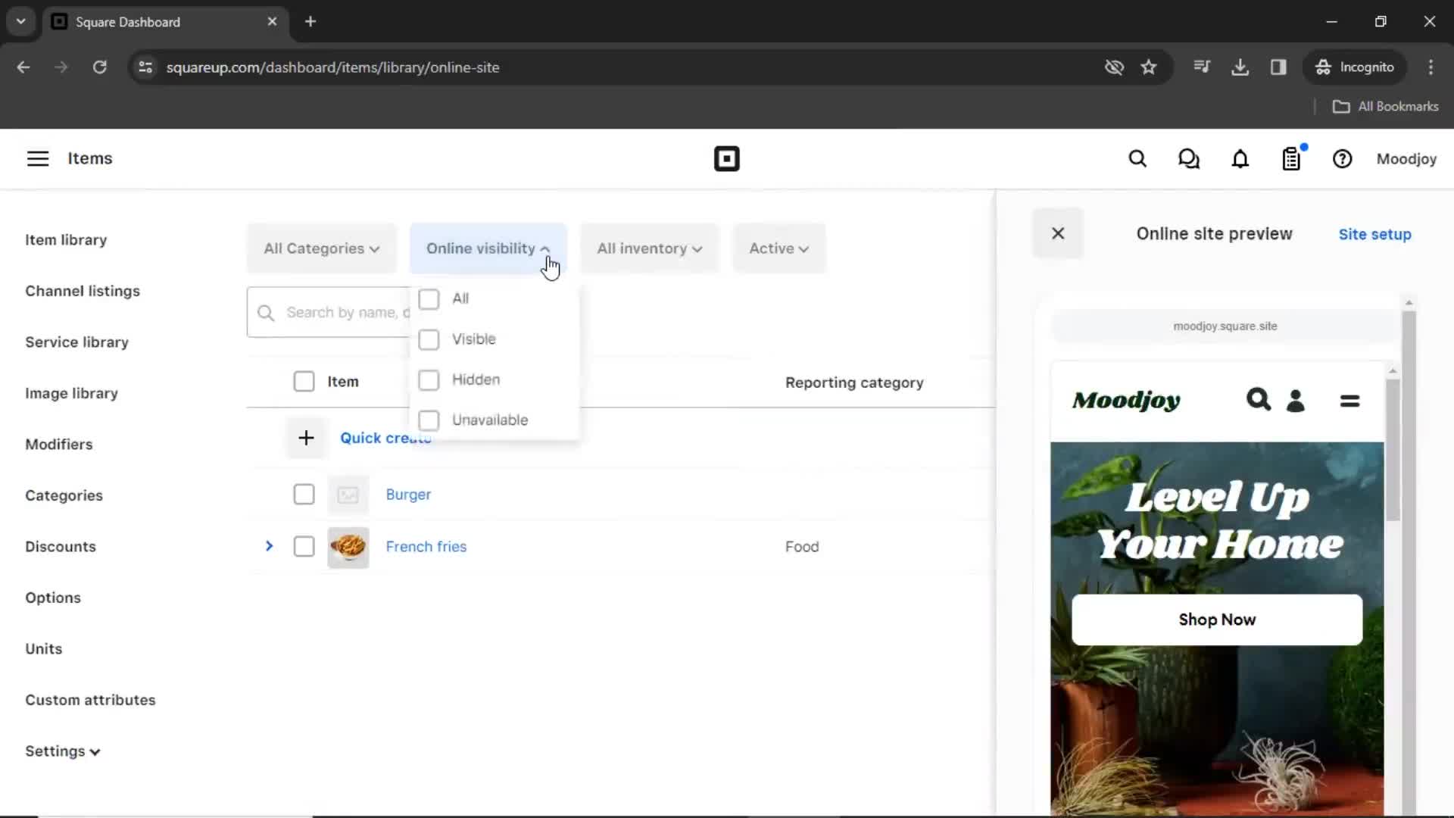Toggle the Hidden checkbox filter

[x=429, y=379]
